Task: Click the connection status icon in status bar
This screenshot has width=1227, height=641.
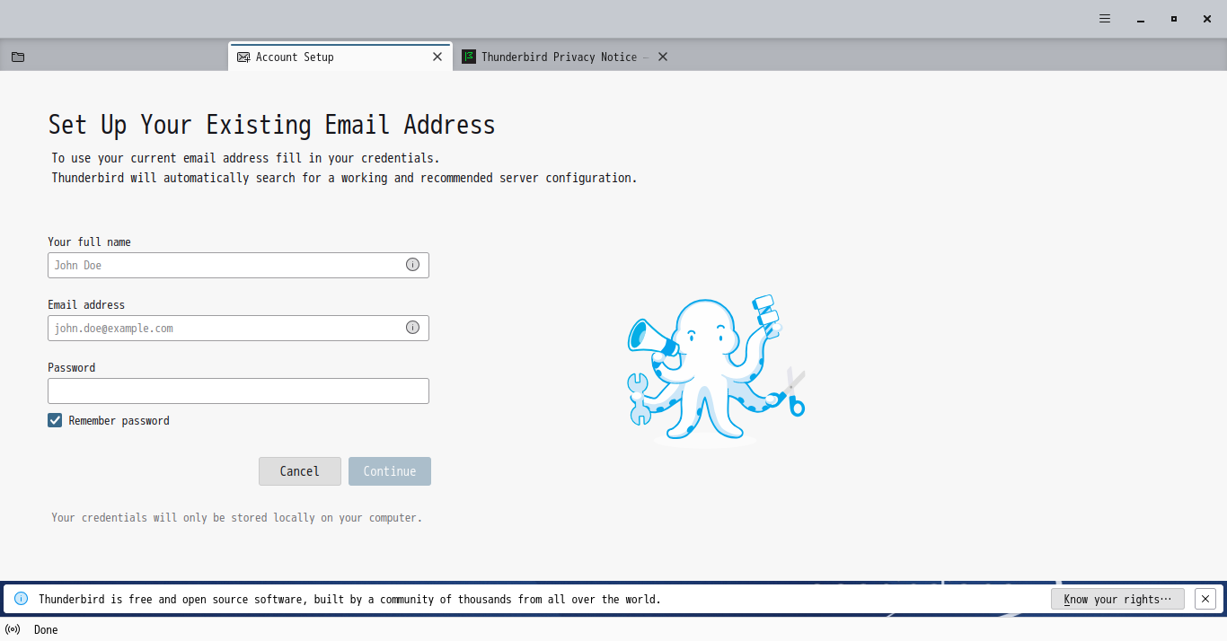Action: 13,629
